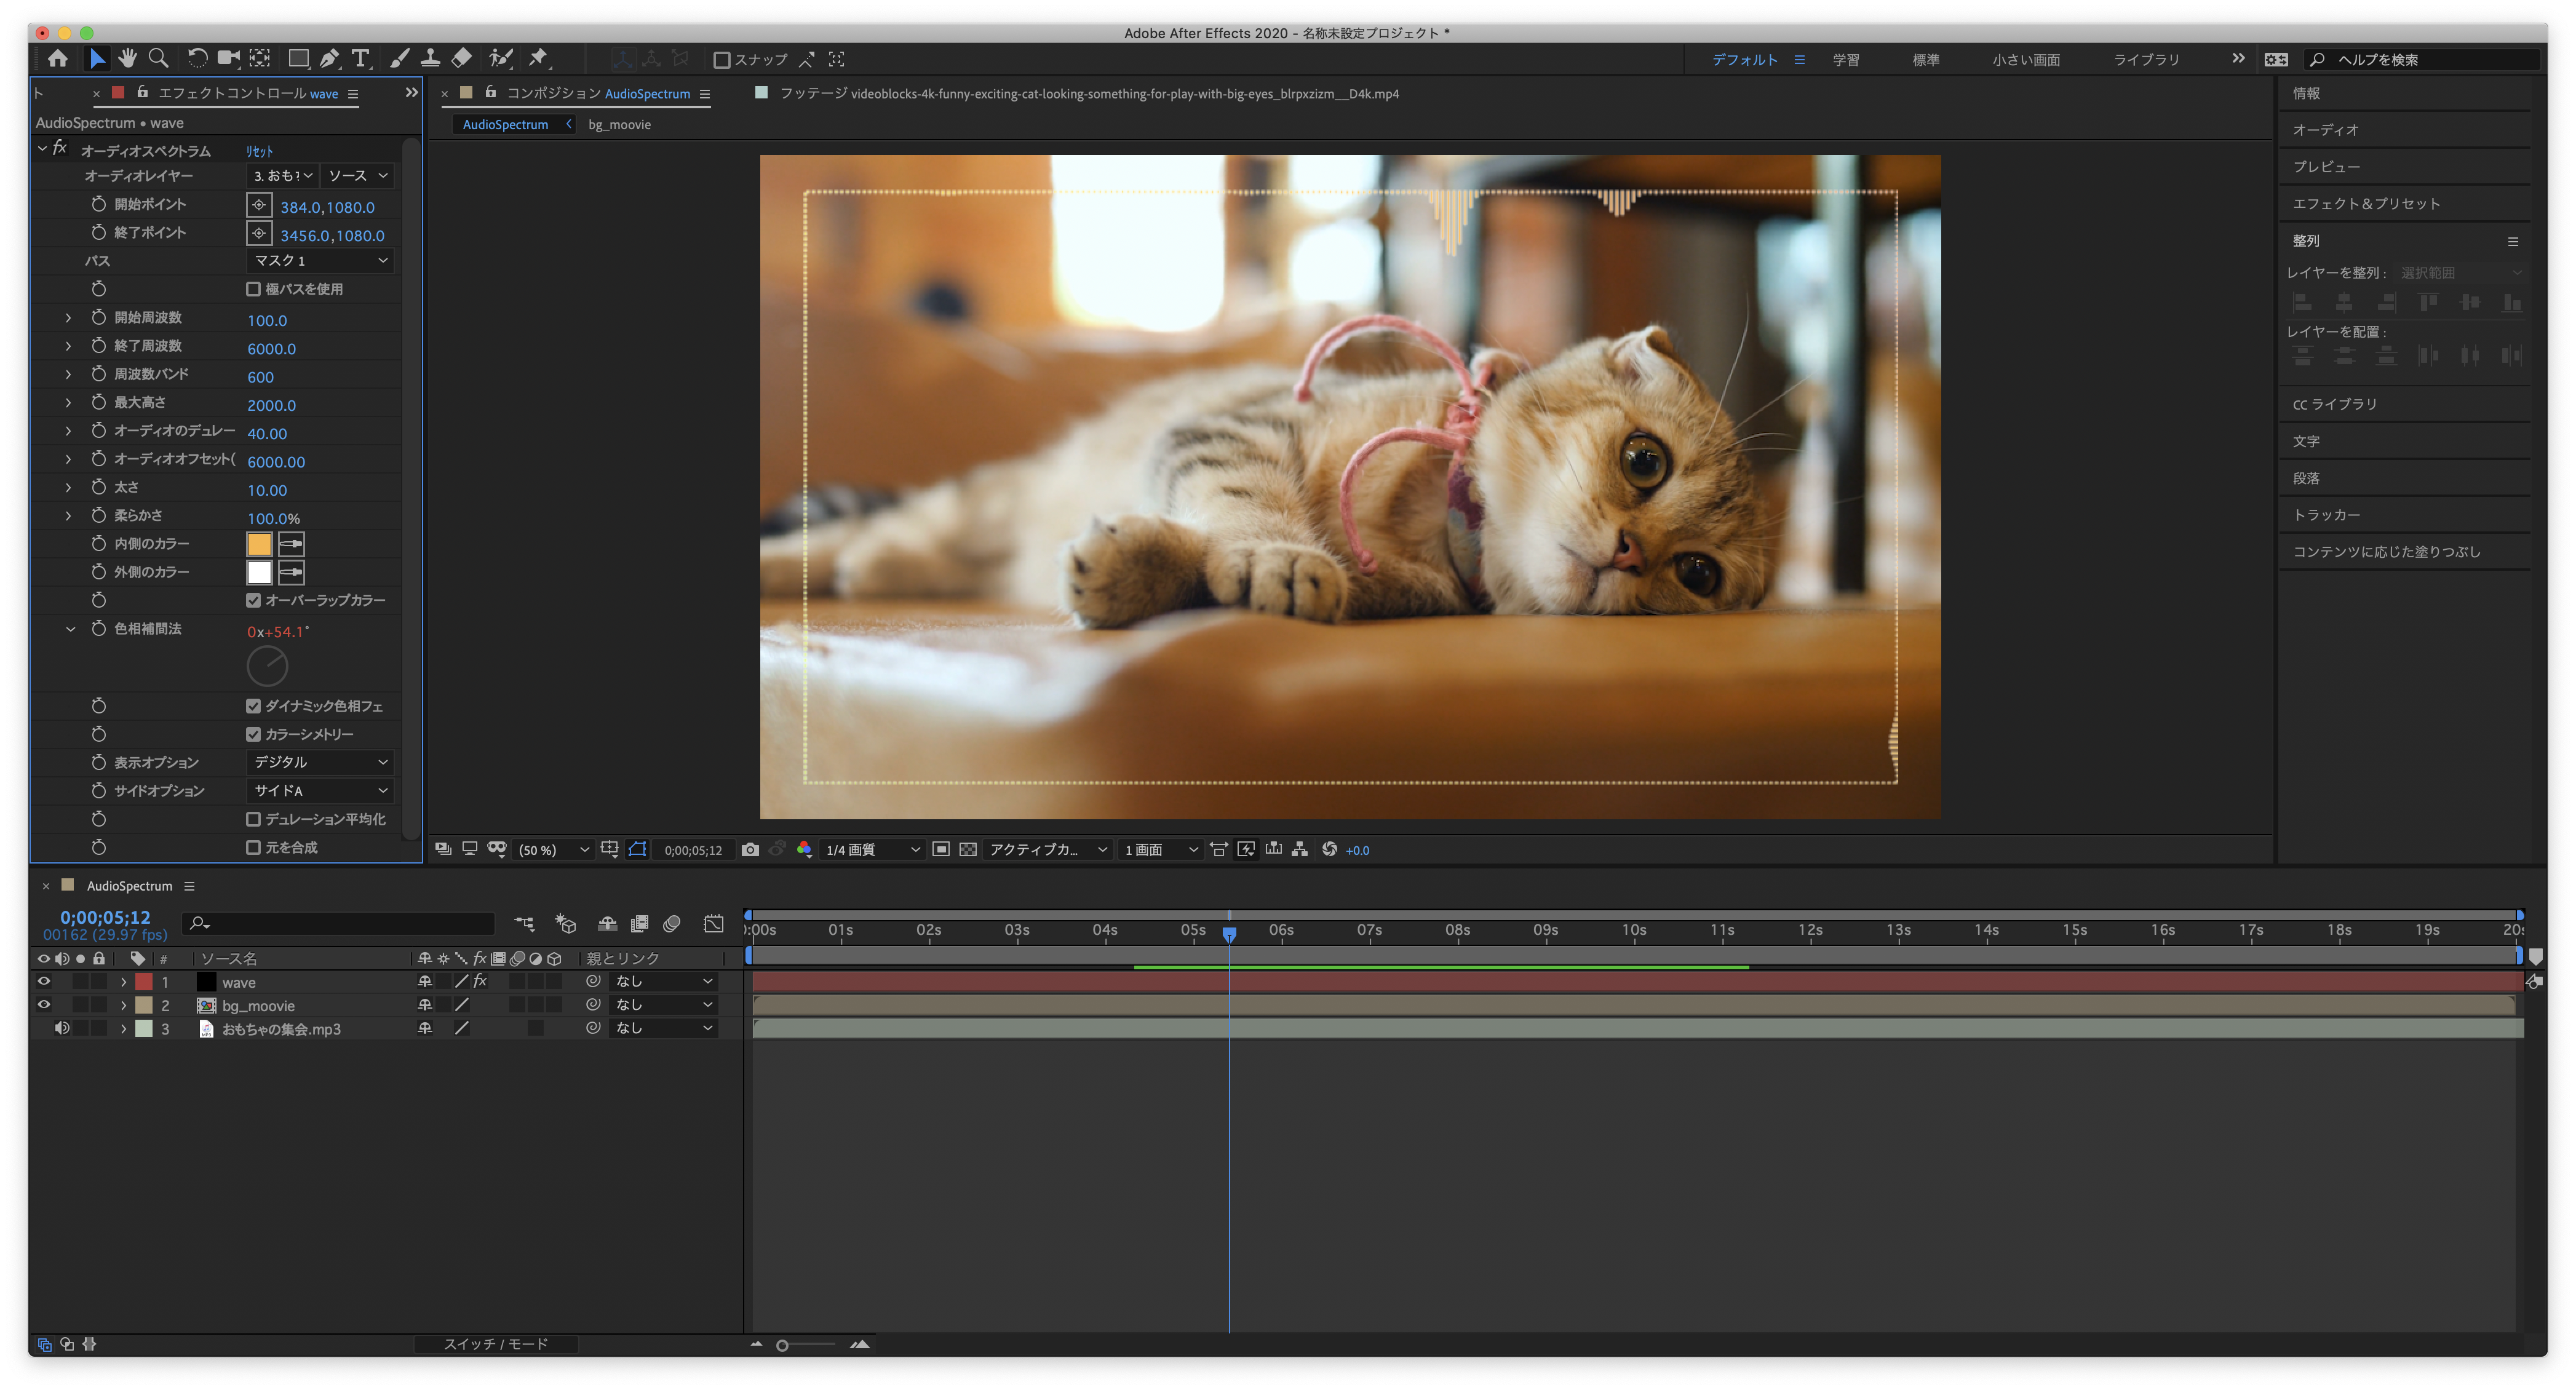Select the Pen tool
The width and height of the screenshot is (2576, 1390).
[329, 59]
